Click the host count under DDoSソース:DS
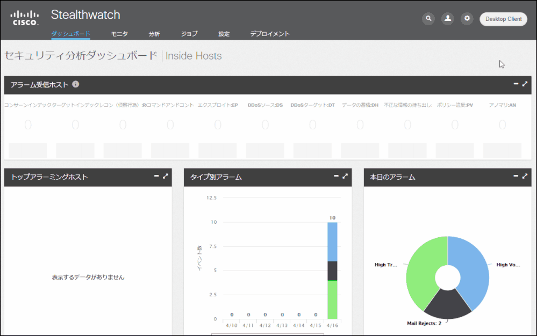 pyautogui.click(x=265, y=125)
